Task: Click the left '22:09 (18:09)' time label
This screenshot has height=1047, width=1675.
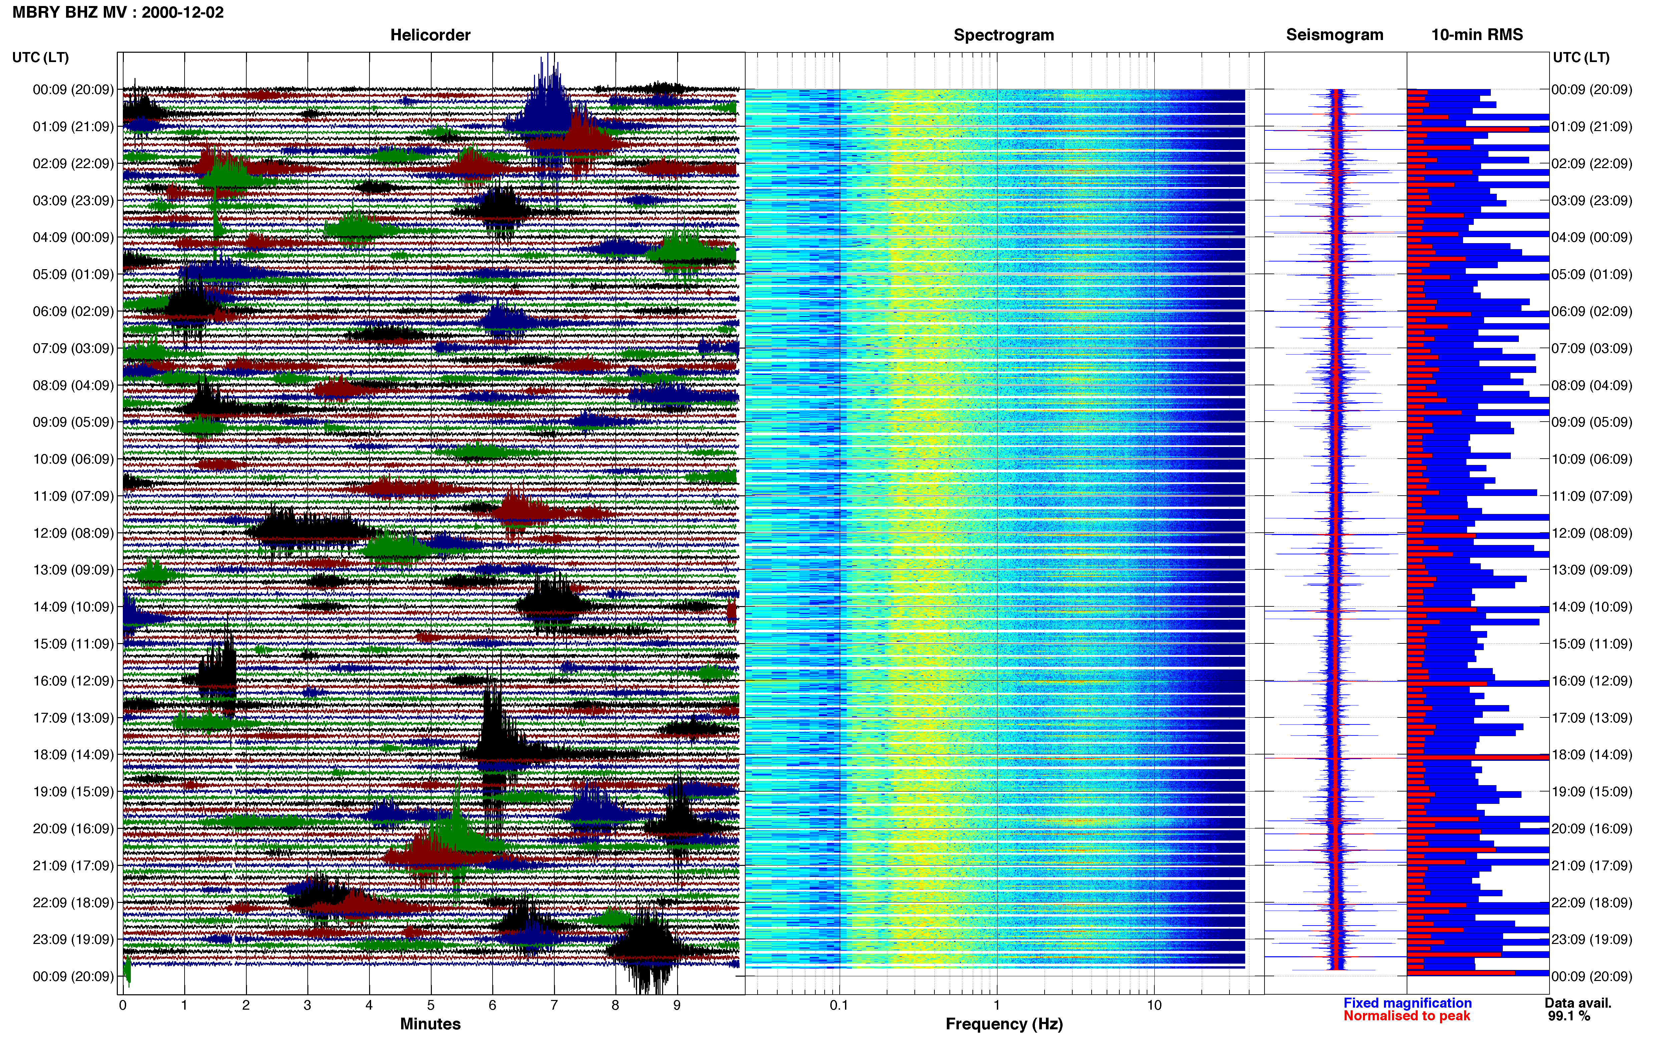Action: click(73, 903)
